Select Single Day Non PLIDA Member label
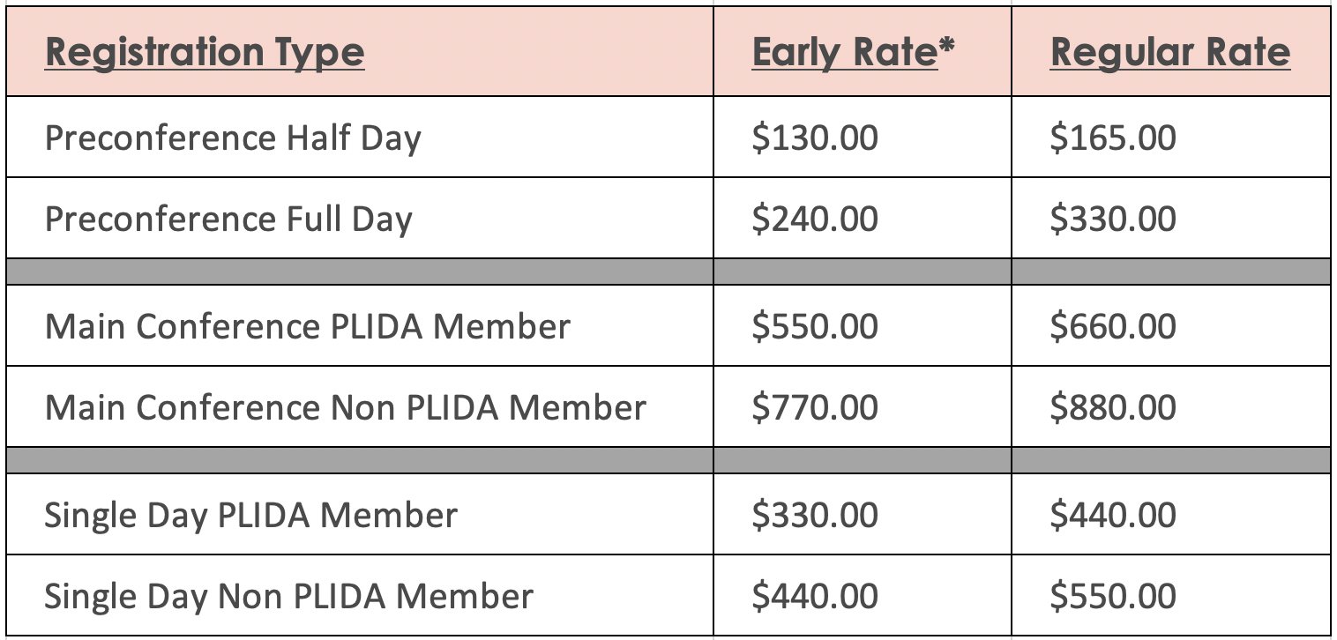This screenshot has height=640, width=1337. pos(289,597)
